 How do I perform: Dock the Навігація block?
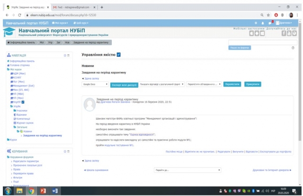click(68, 56)
